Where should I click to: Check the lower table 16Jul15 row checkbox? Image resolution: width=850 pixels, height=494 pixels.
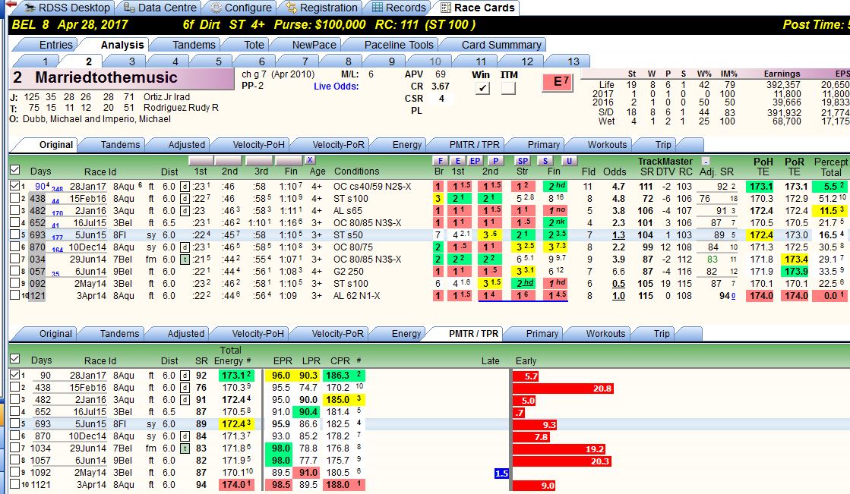tap(14, 411)
